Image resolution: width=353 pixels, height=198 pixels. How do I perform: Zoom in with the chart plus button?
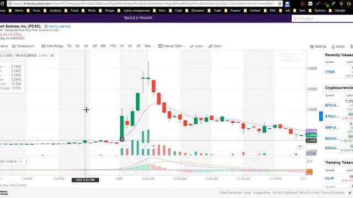(154, 146)
